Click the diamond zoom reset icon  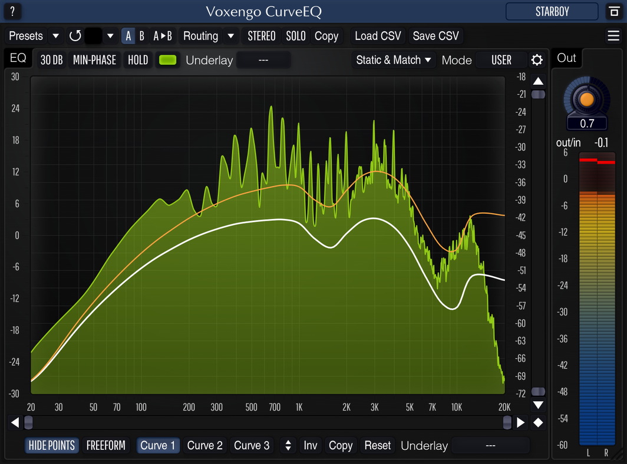coord(538,422)
